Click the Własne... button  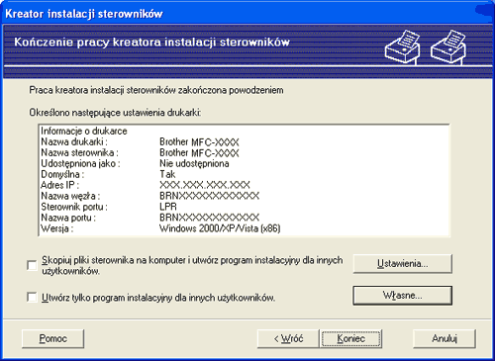(x=402, y=295)
